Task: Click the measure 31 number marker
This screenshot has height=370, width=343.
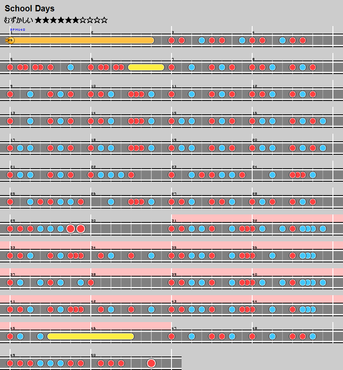Action: (174, 221)
